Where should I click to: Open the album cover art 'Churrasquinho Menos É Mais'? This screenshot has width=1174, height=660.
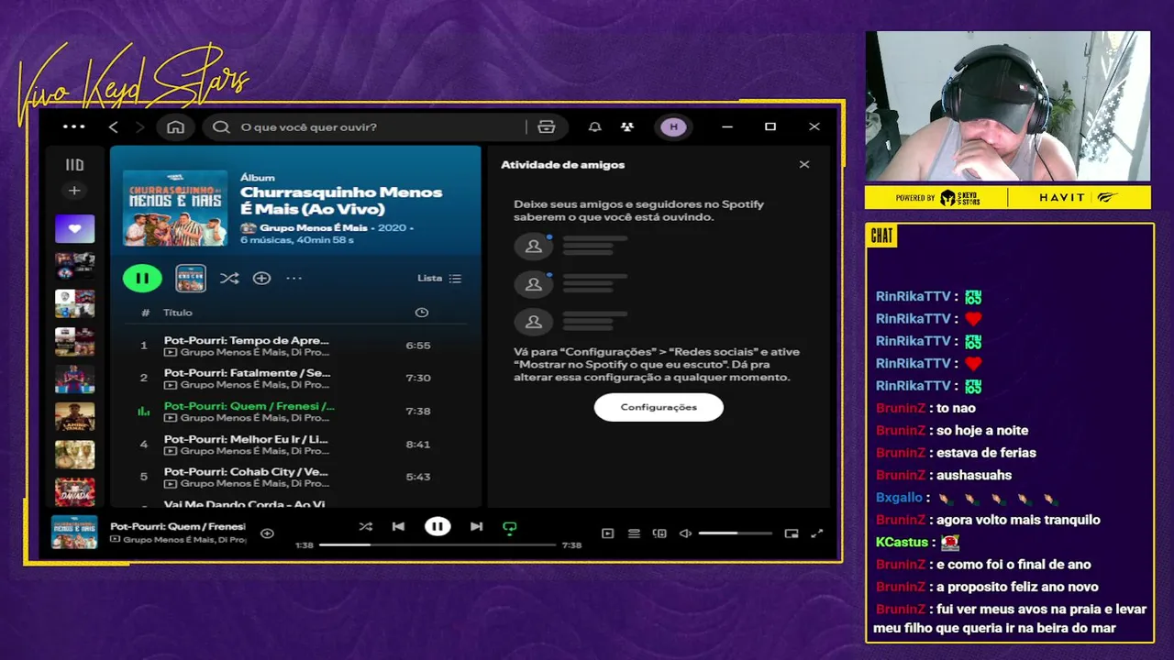click(175, 208)
